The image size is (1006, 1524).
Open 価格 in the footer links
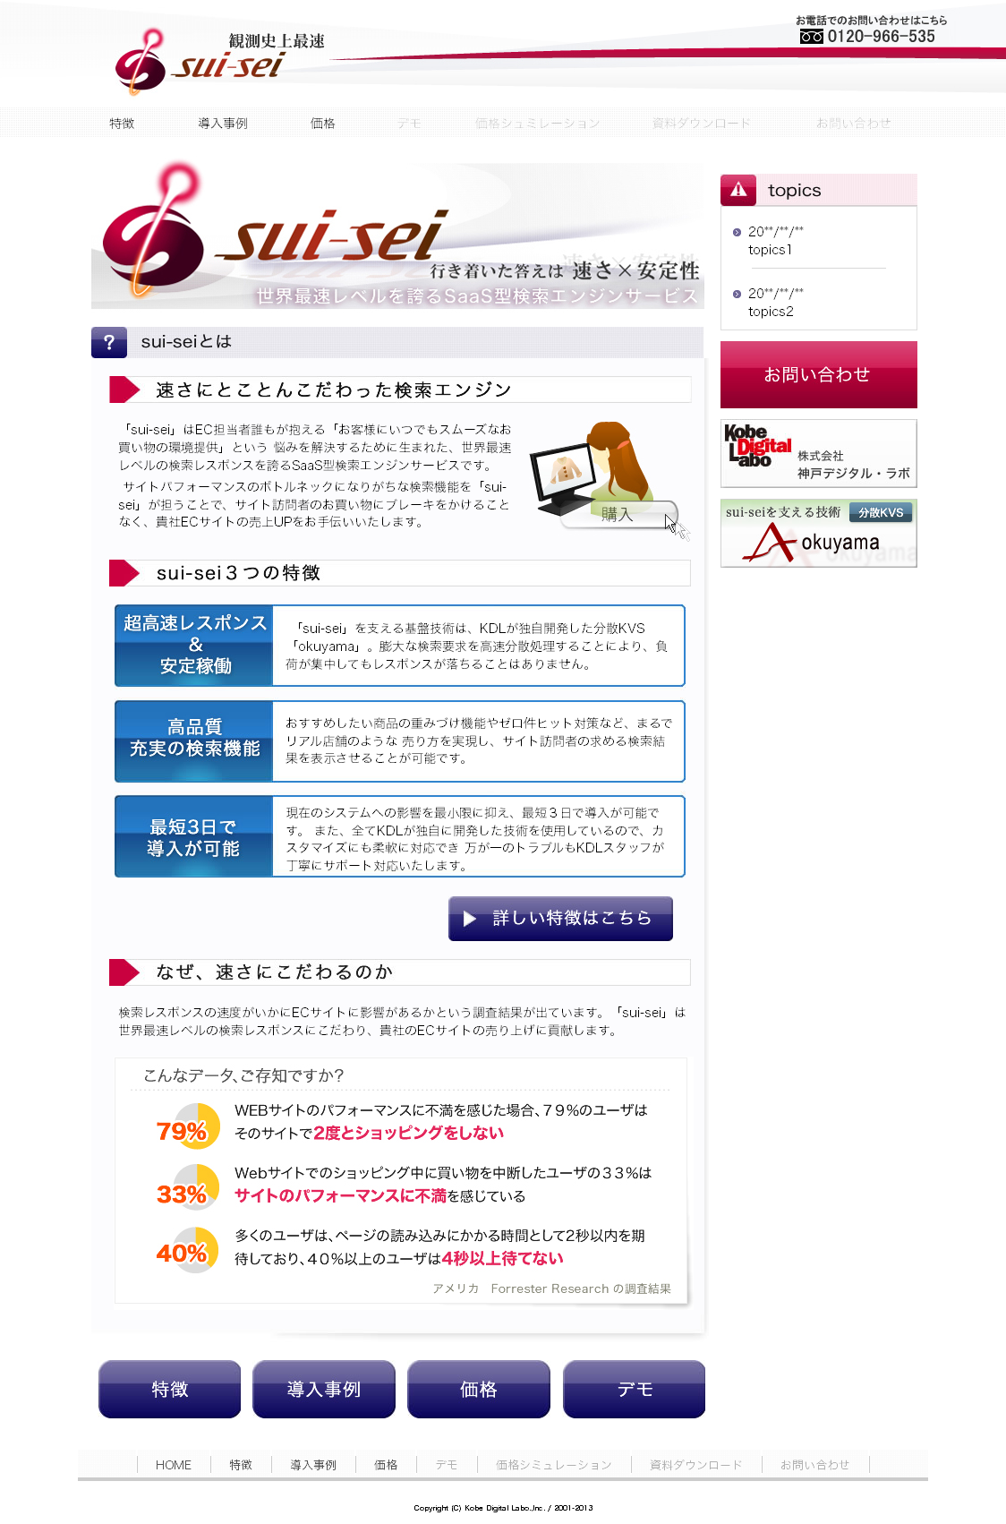[386, 1465]
